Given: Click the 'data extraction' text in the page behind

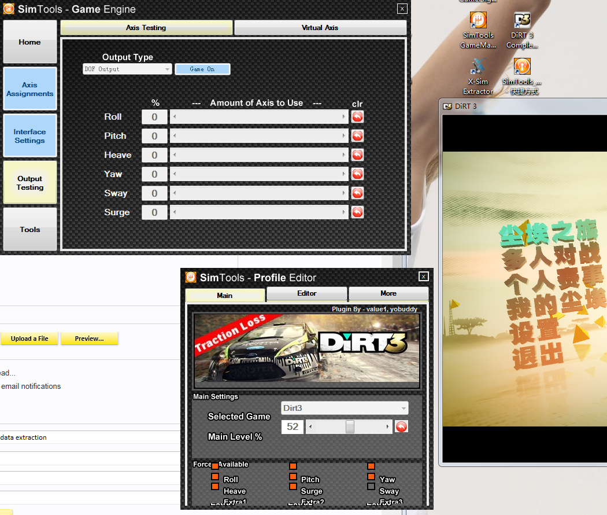Looking at the screenshot, I should pos(24,437).
